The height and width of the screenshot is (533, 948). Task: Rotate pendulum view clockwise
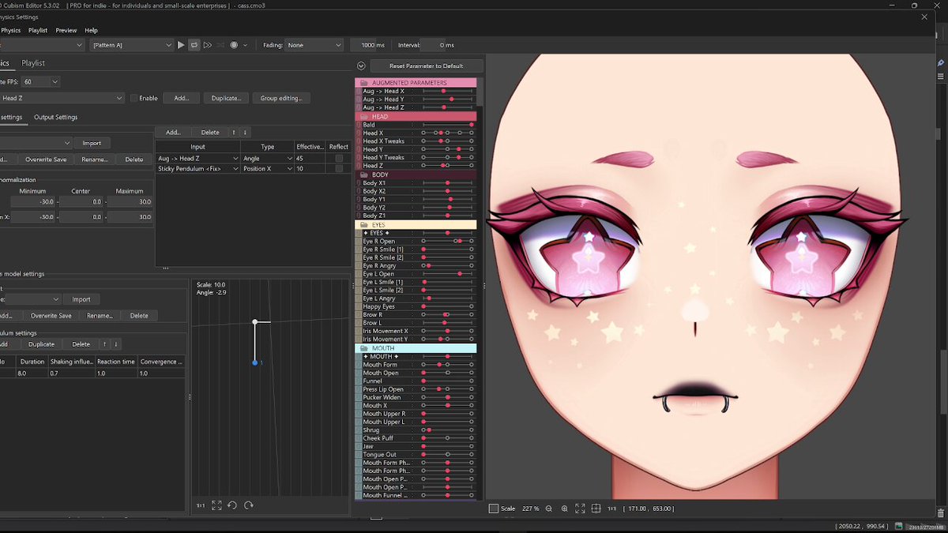coord(248,505)
